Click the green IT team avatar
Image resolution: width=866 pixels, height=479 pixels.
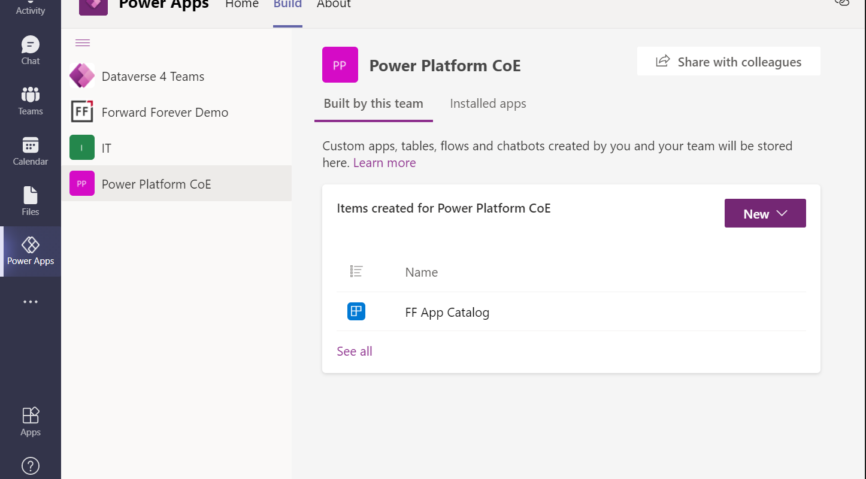click(x=82, y=148)
